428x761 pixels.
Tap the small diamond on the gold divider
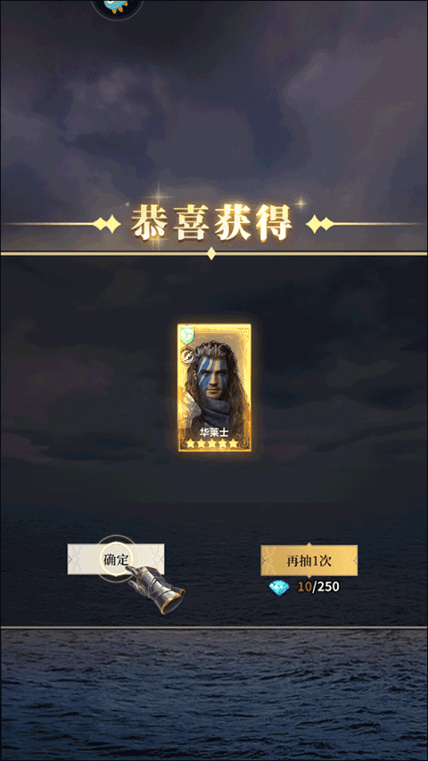click(x=211, y=253)
